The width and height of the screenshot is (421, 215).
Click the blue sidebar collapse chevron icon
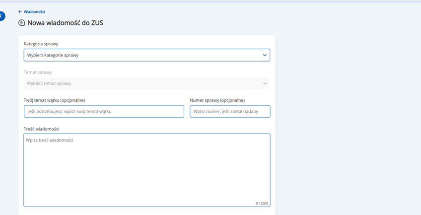(x=1, y=16)
